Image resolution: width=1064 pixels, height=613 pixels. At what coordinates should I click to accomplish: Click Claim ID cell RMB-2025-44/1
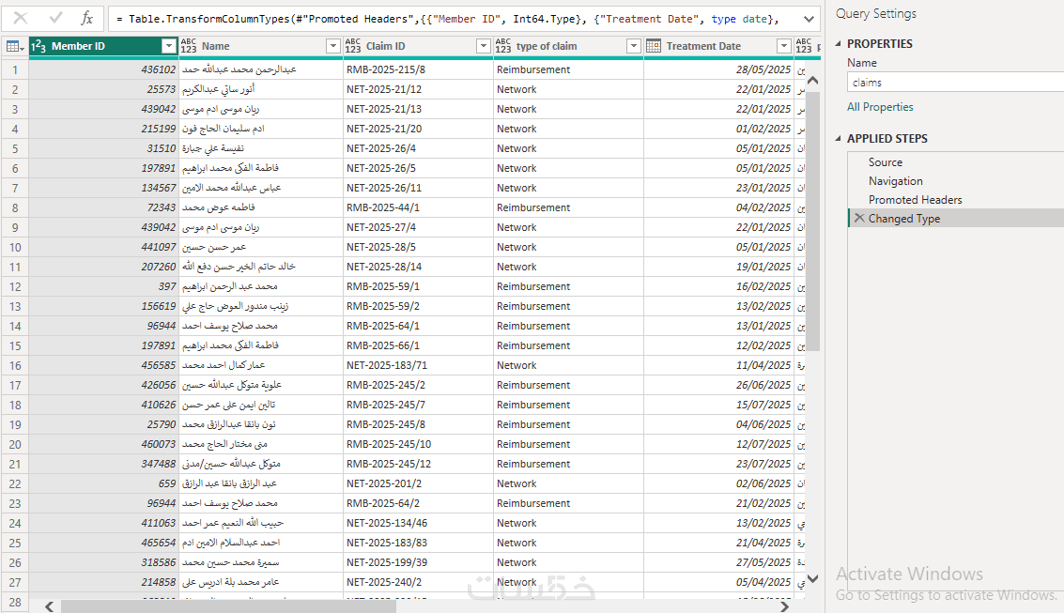pyautogui.click(x=418, y=207)
